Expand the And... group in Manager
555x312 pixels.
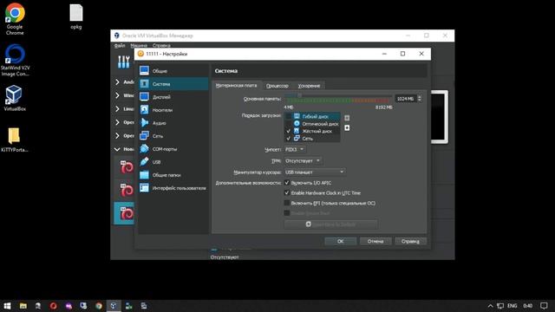click(x=118, y=82)
